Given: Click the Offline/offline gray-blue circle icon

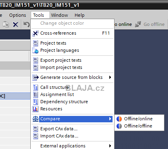Looking at the screenshot, I should (x=119, y=126).
